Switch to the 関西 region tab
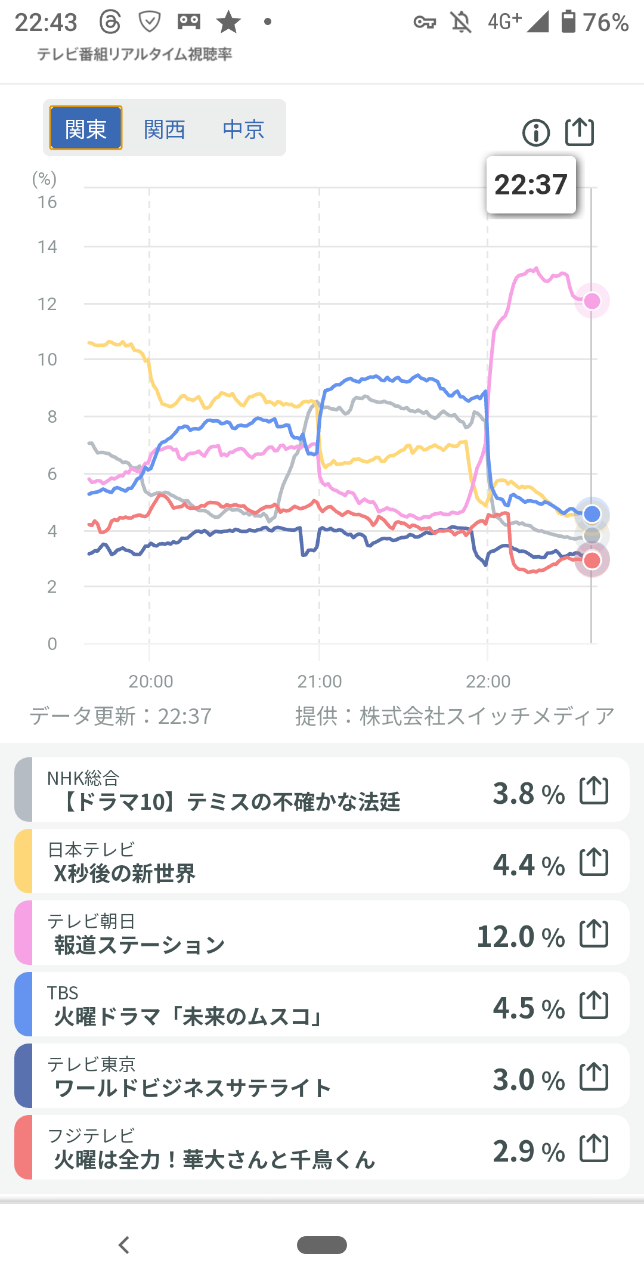644x1288 pixels. [165, 129]
